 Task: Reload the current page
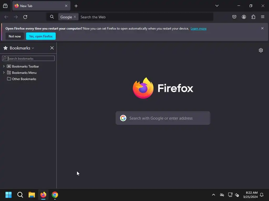click(x=25, y=17)
